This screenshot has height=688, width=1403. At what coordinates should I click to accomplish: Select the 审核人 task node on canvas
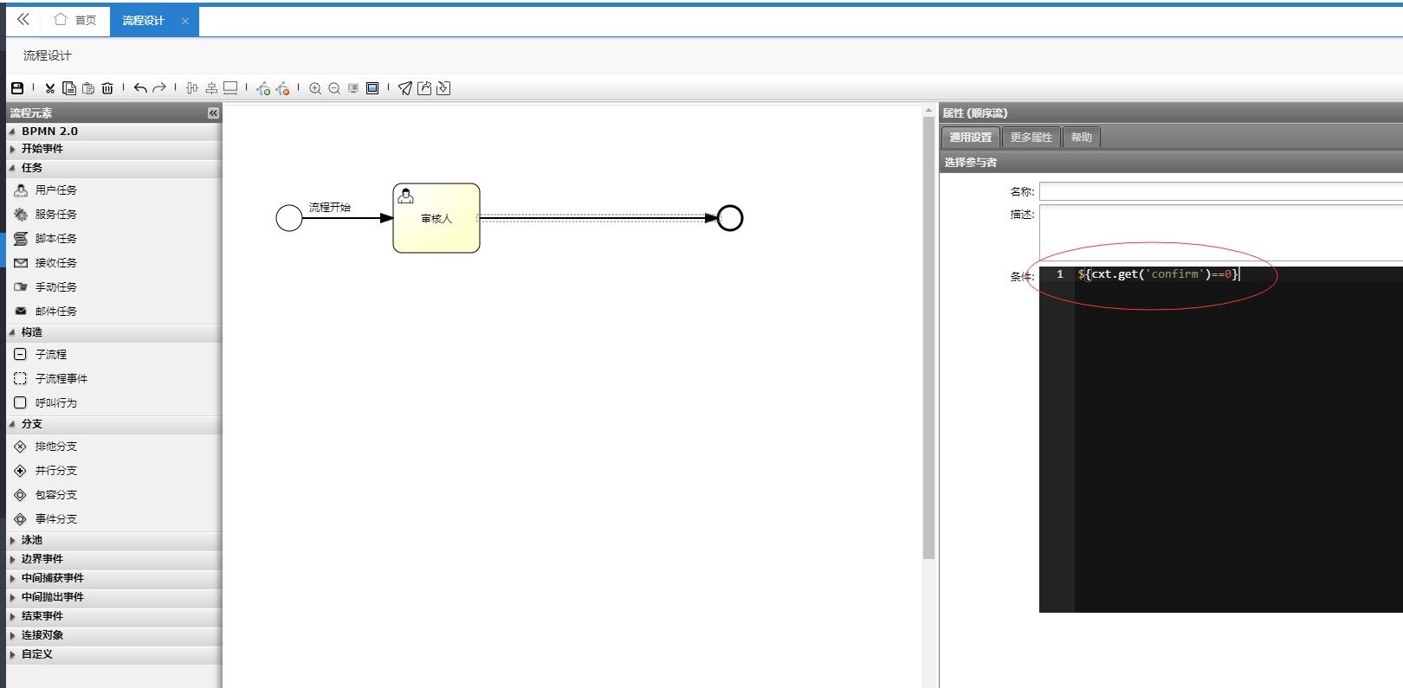436,218
